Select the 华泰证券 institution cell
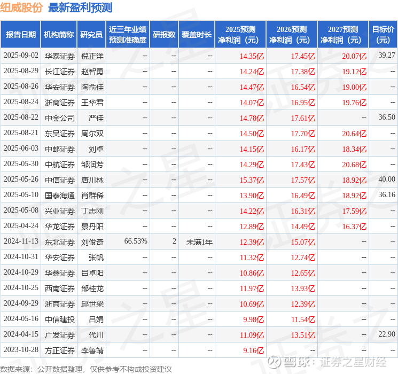This screenshot has width=398, height=374. (x=60, y=56)
